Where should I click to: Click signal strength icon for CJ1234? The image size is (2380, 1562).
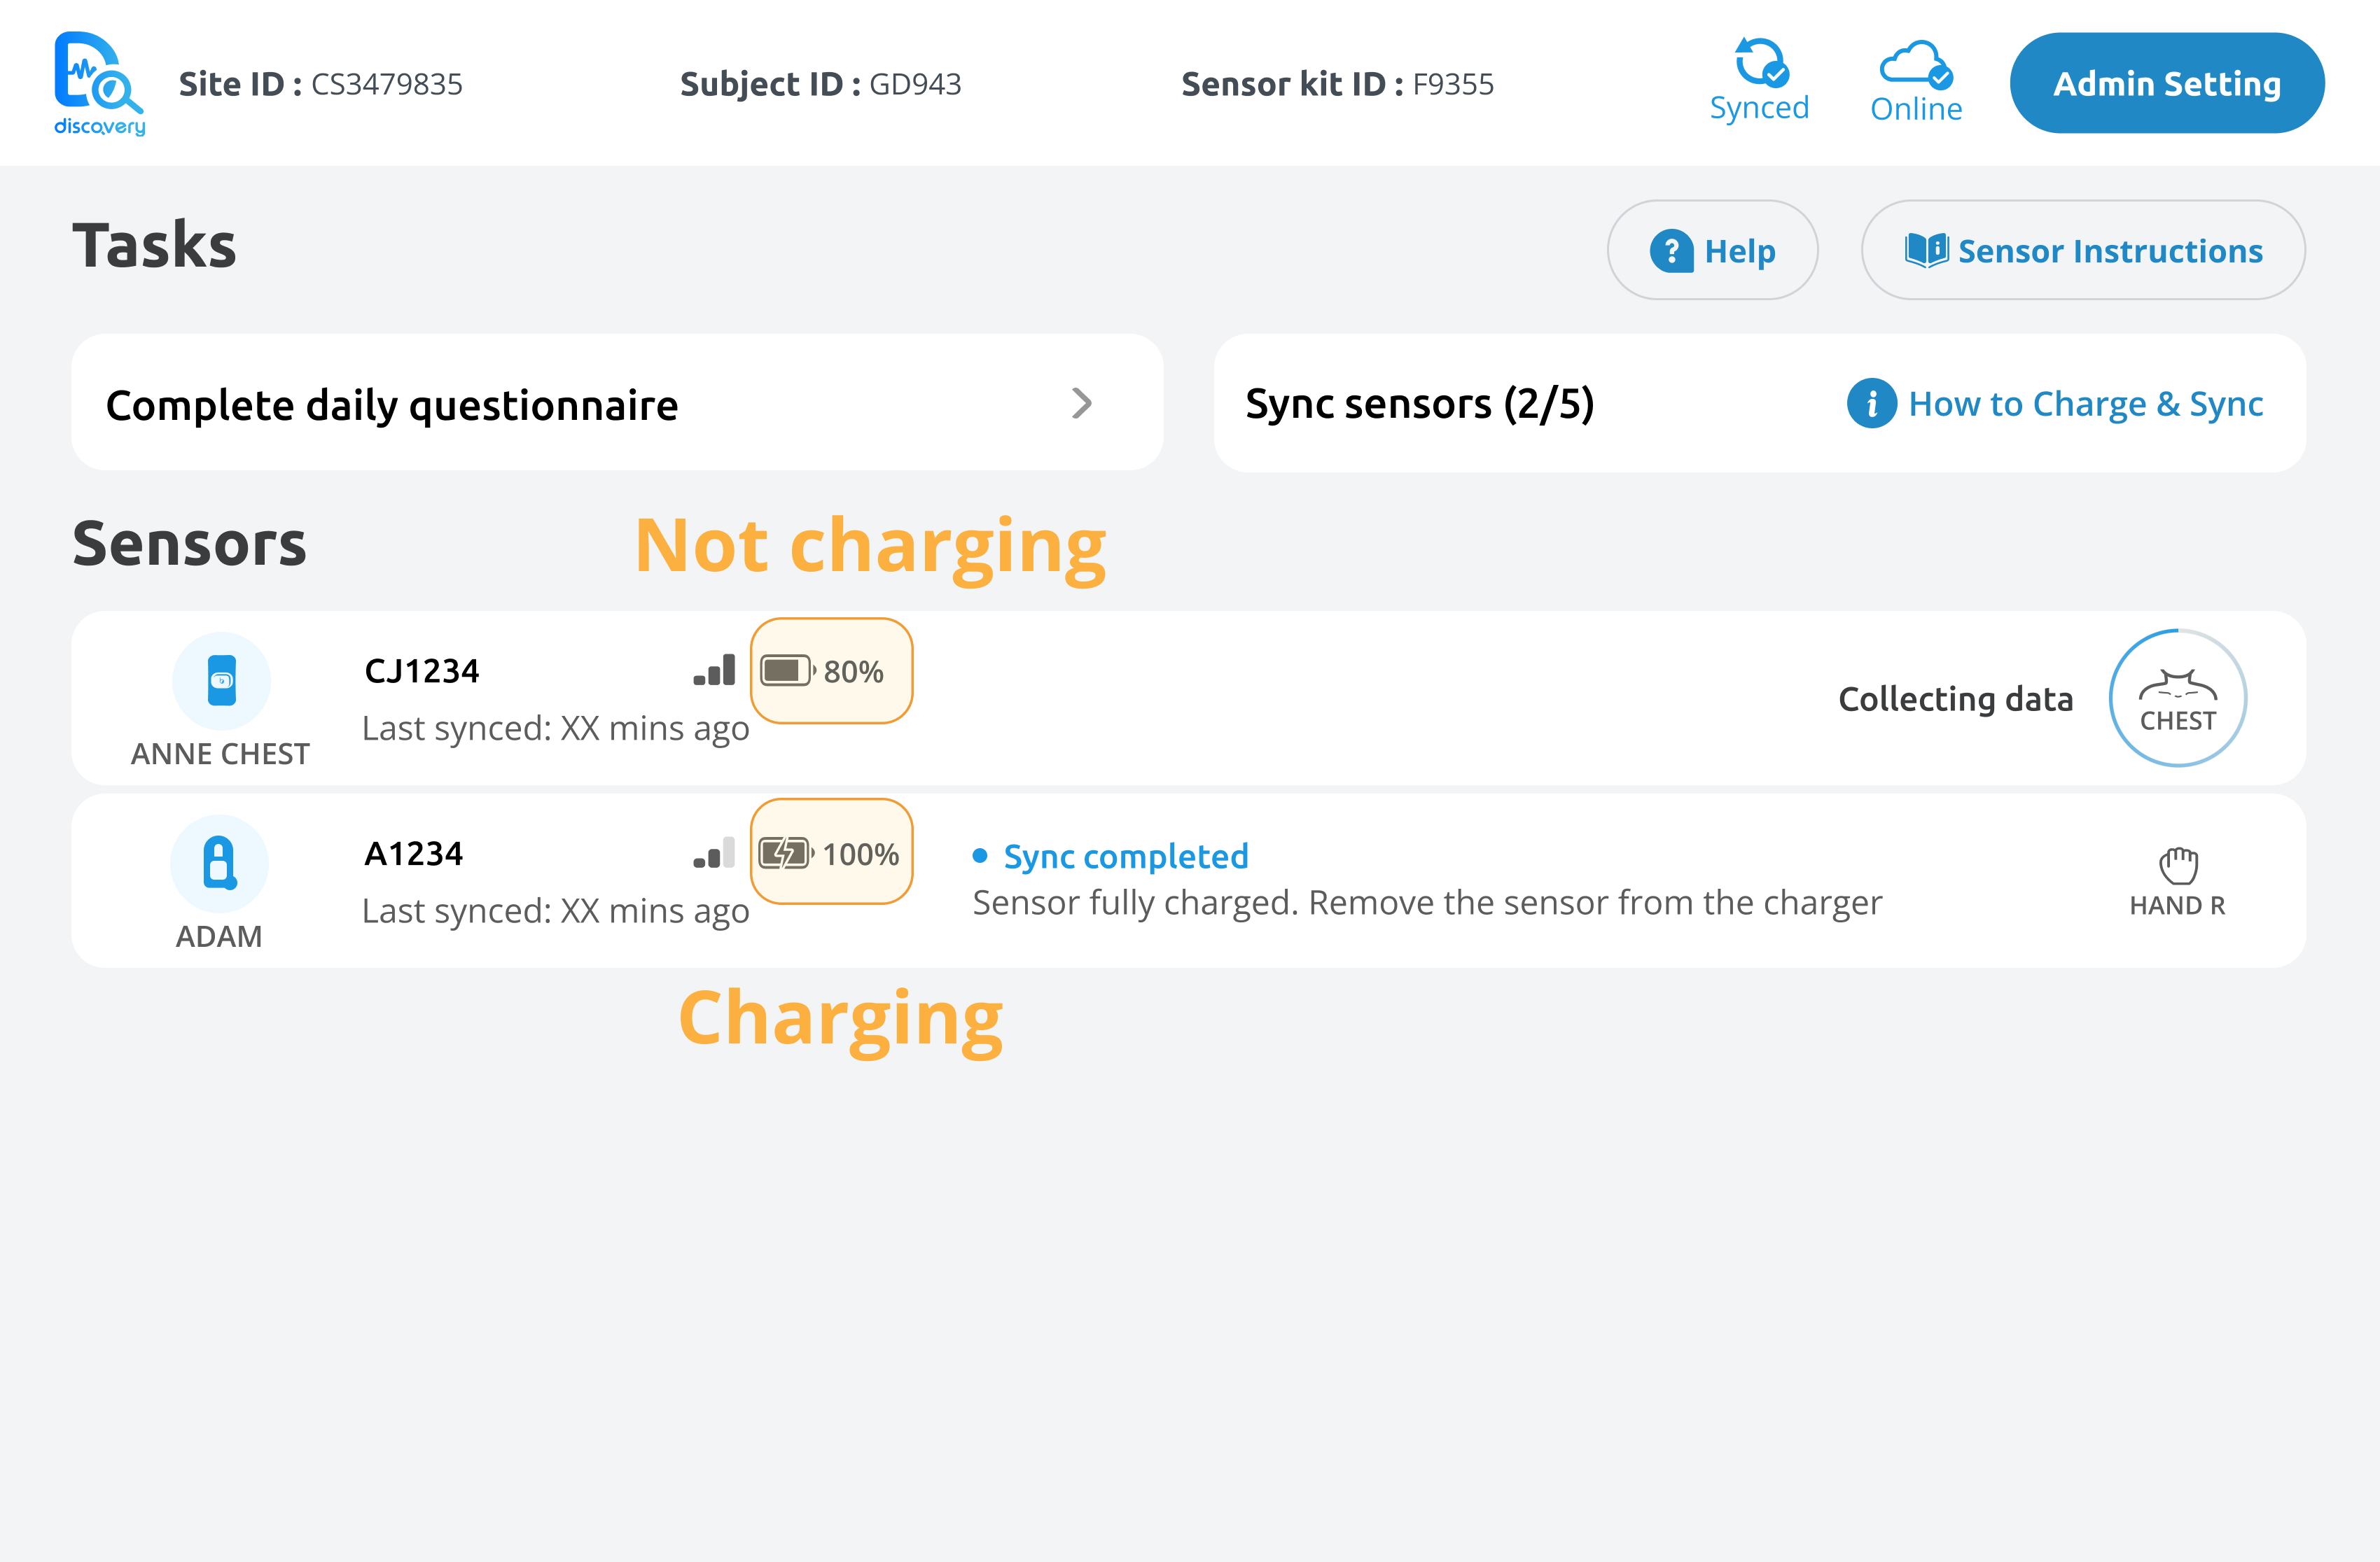[x=714, y=670]
